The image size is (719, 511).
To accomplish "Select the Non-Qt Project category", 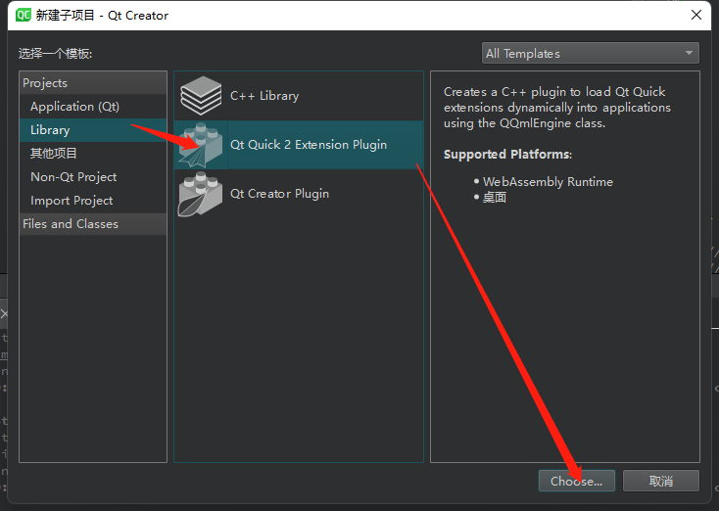I will click(x=93, y=177).
